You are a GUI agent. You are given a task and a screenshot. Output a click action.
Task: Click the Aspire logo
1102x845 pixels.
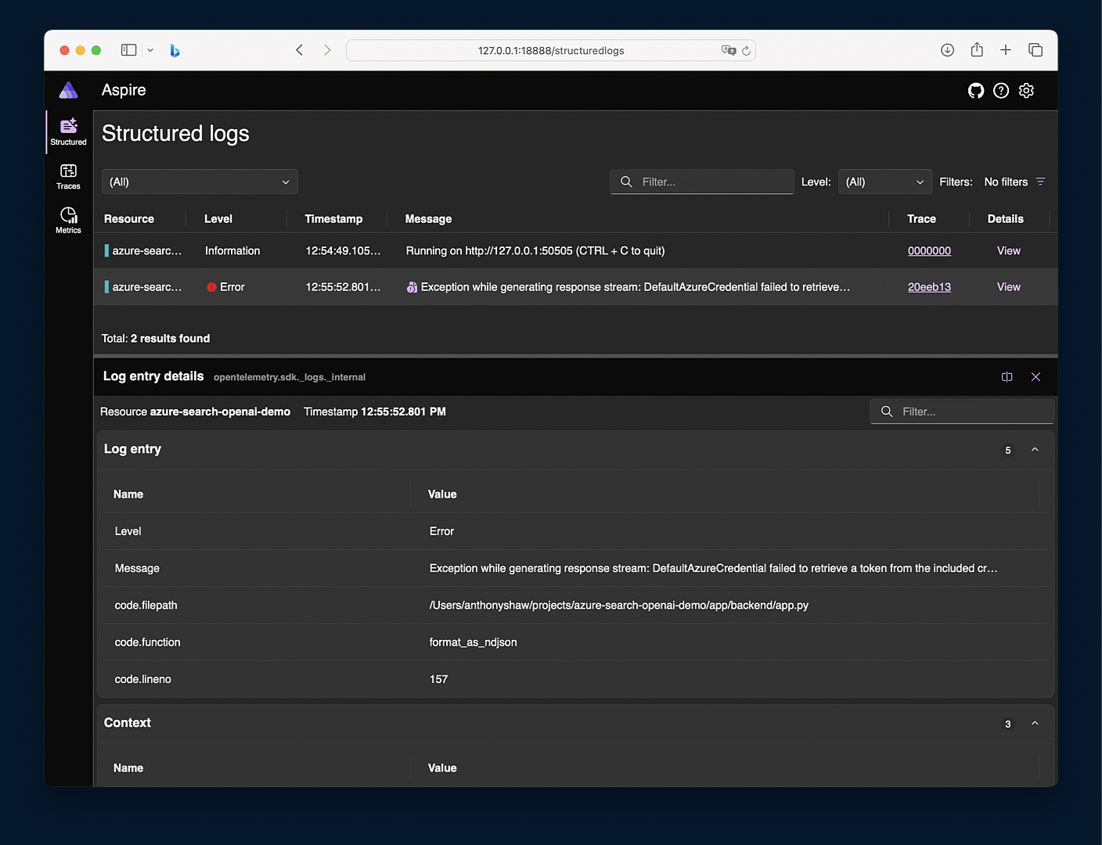point(68,90)
